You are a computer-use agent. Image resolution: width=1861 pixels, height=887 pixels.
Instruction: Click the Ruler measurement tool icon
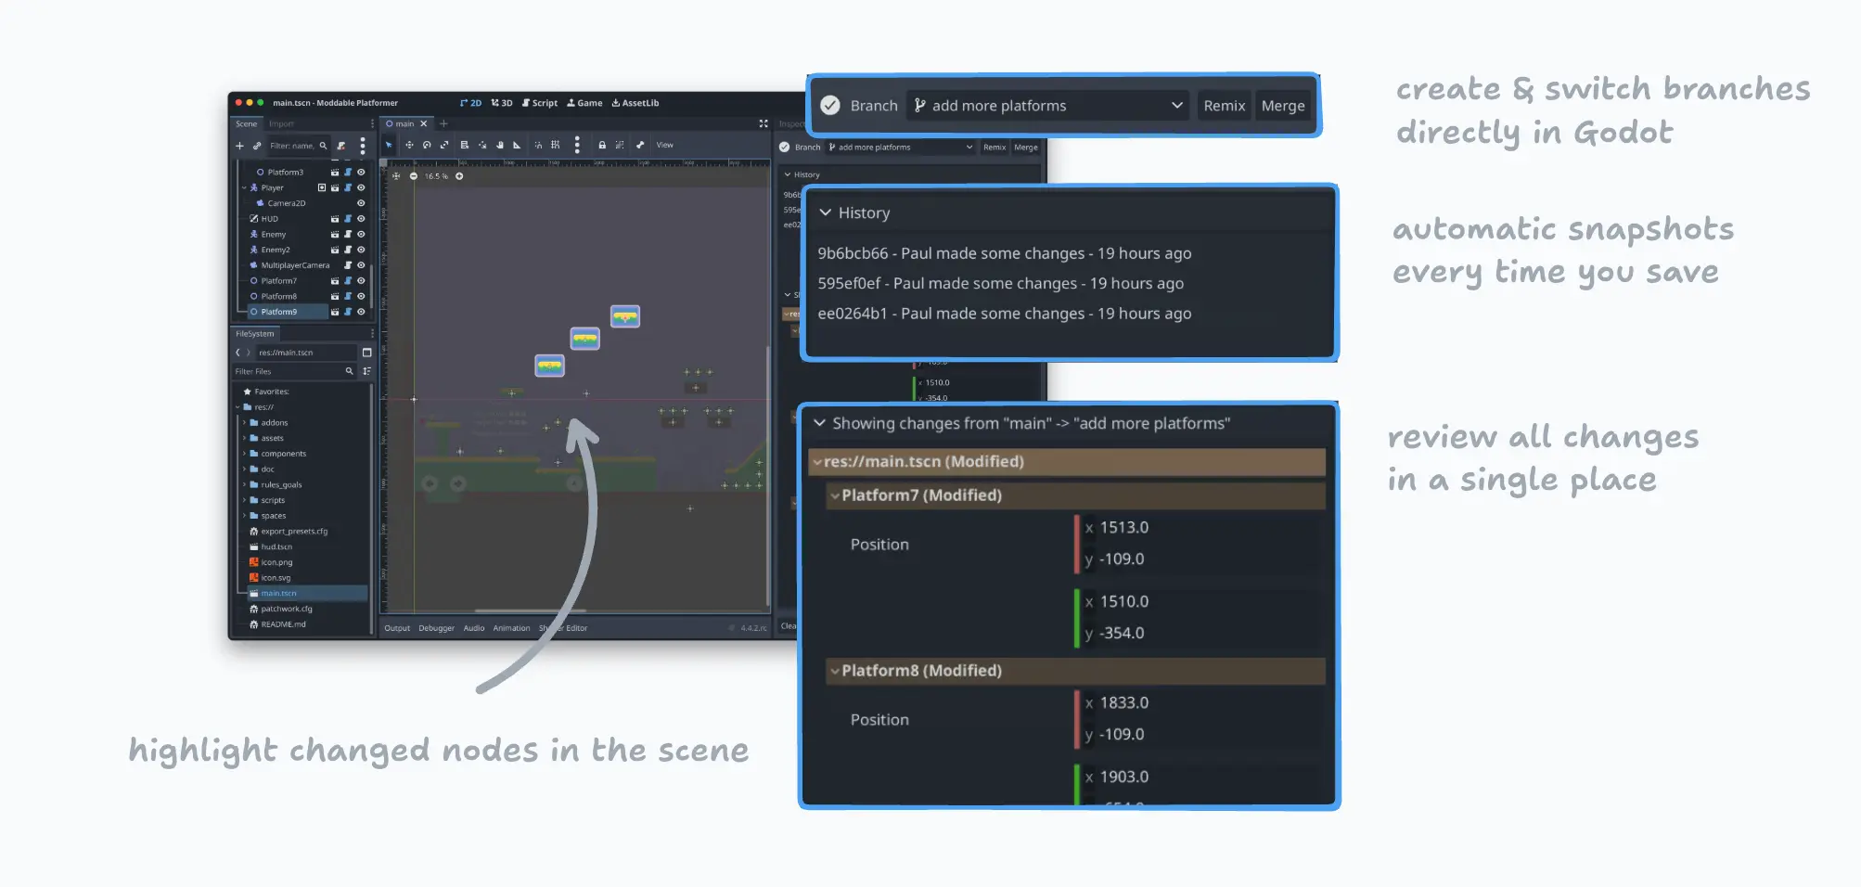[x=517, y=145]
